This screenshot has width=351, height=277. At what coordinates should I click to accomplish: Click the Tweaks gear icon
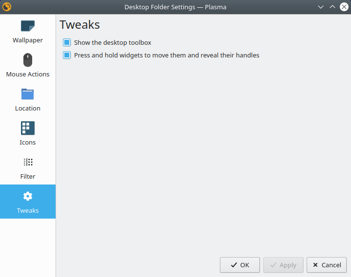28,197
